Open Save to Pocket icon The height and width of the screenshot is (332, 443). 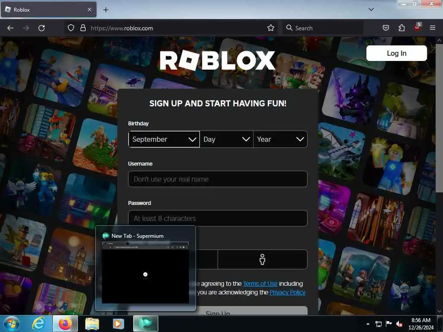[385, 28]
